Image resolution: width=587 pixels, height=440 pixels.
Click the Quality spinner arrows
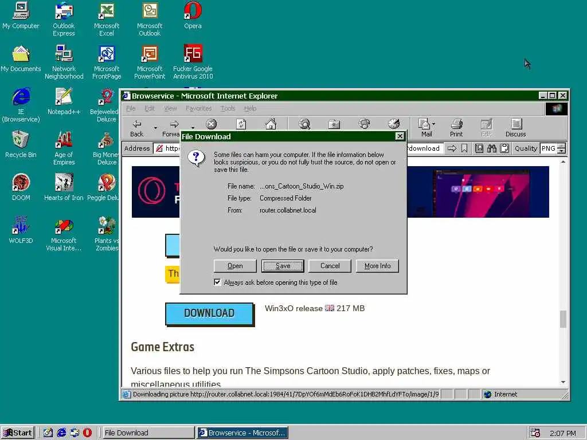tap(561, 148)
